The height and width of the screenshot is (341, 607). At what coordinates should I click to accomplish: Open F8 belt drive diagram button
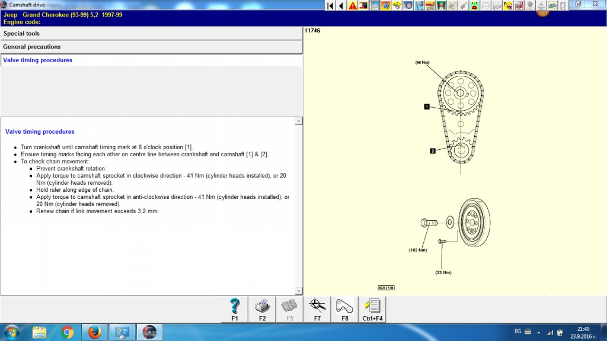(x=344, y=309)
